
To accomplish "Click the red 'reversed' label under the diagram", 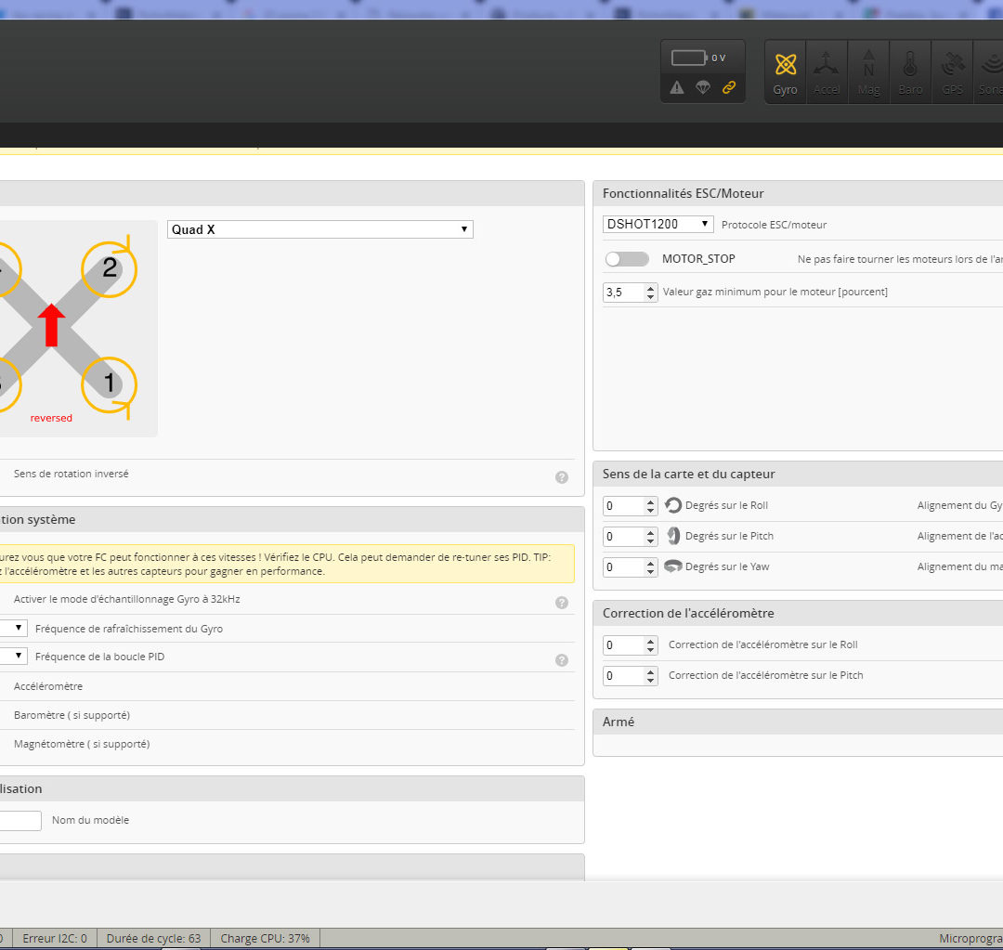I will pyautogui.click(x=51, y=418).
